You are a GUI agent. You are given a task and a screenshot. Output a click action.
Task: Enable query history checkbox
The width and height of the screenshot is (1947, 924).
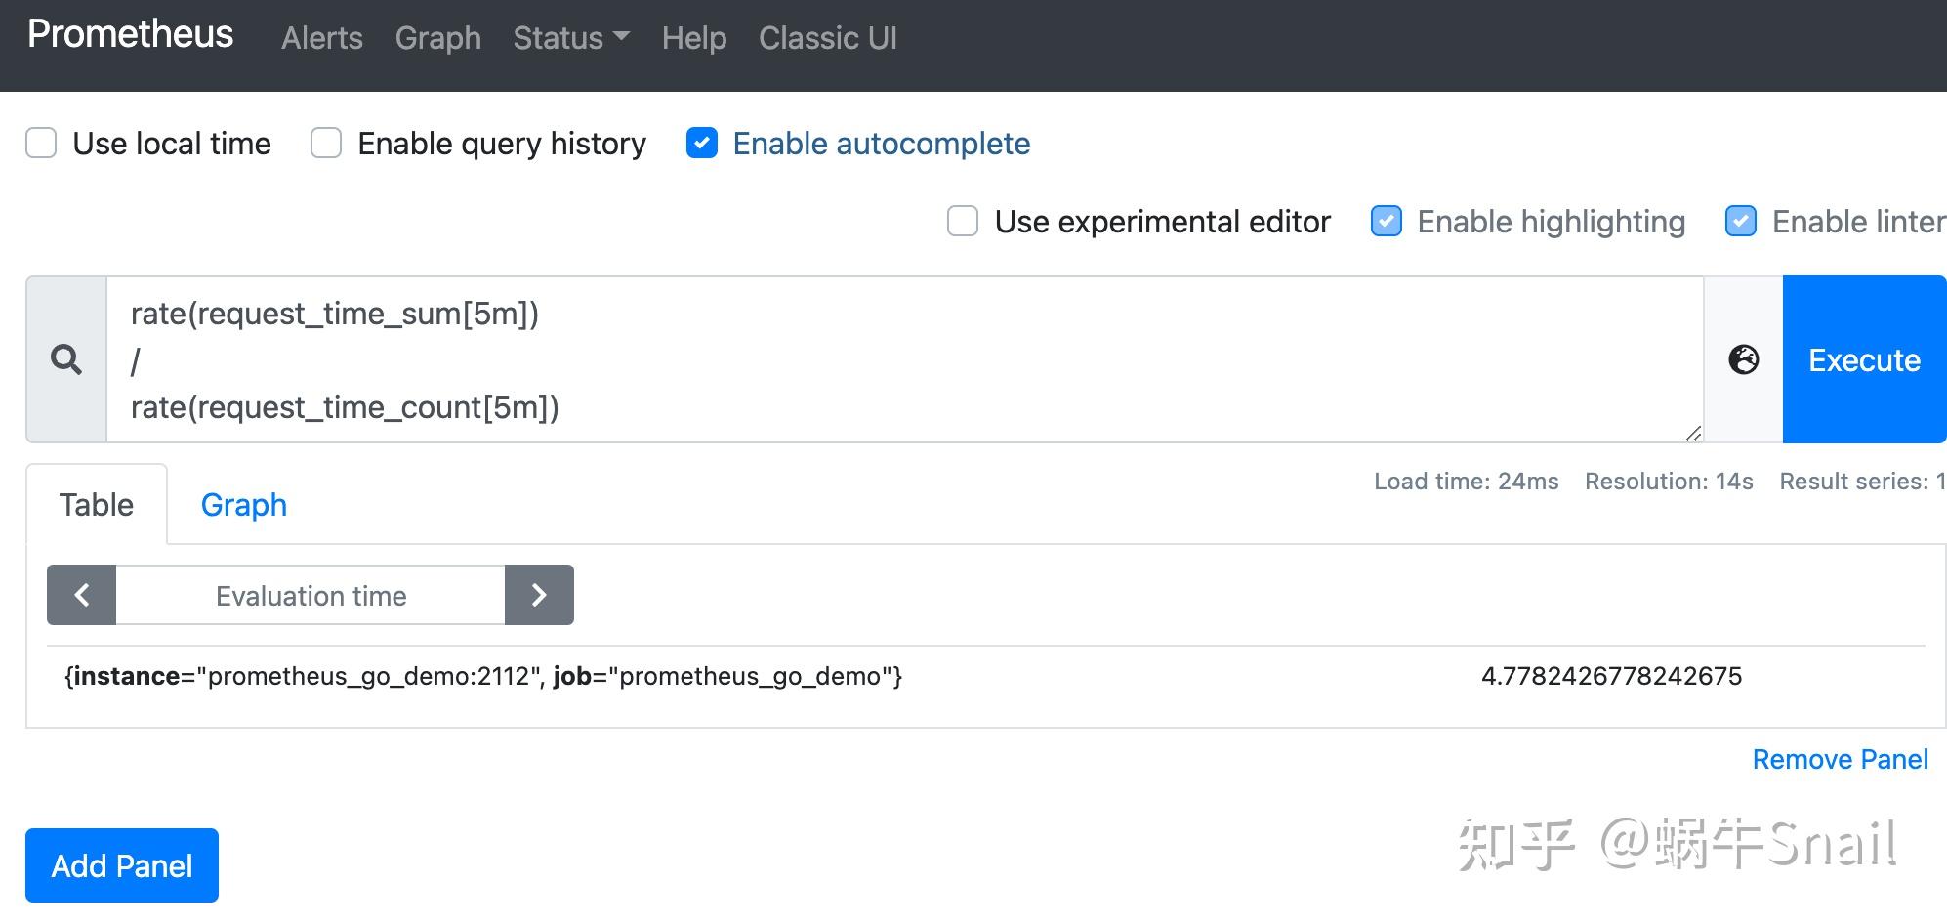(x=326, y=144)
